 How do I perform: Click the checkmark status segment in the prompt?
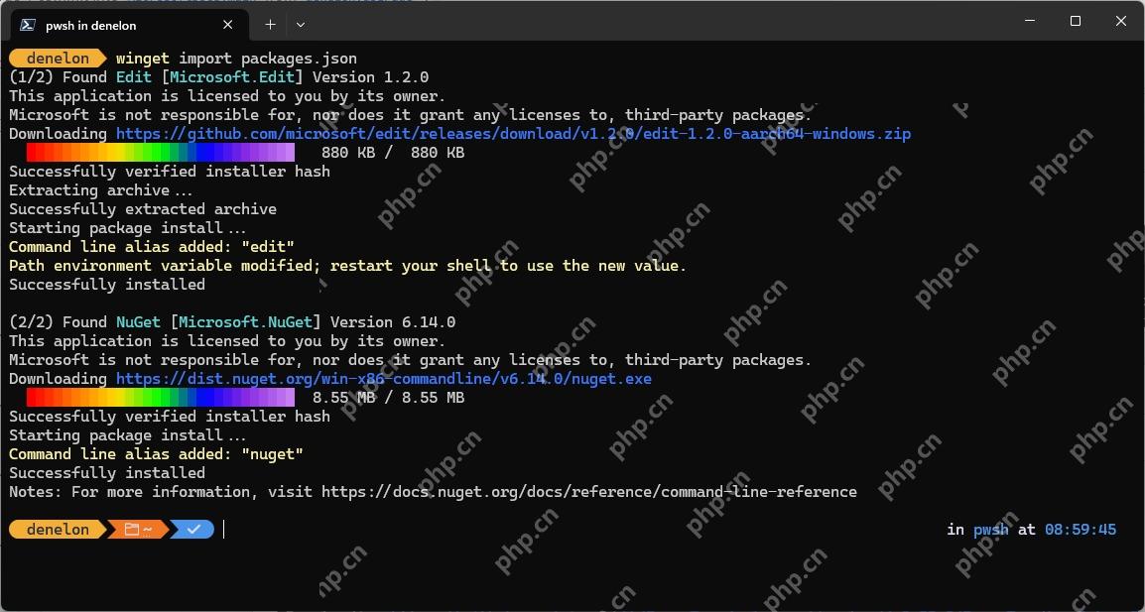click(x=193, y=530)
